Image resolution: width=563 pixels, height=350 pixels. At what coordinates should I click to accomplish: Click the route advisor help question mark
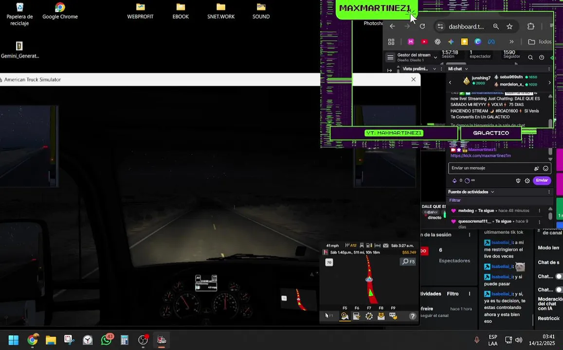coord(413,316)
